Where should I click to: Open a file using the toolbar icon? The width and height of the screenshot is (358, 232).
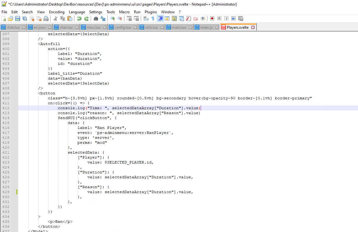(x=10, y=19)
